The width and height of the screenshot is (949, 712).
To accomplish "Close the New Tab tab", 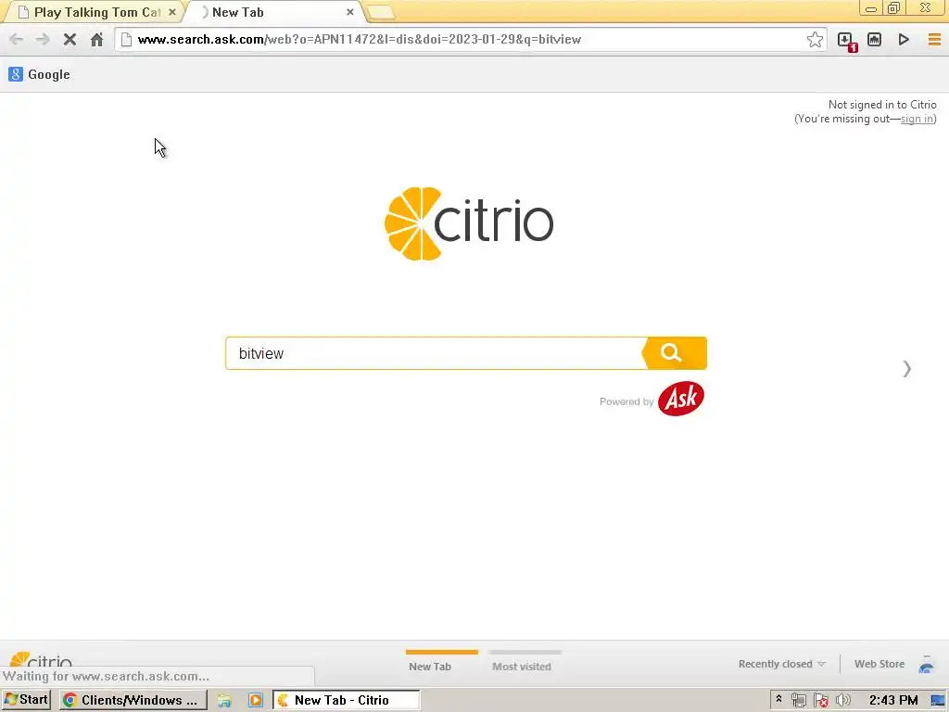I will (x=349, y=12).
